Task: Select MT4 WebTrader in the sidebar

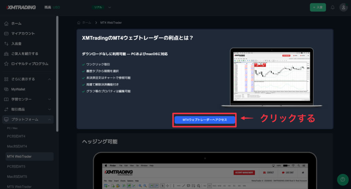Action: point(29,157)
